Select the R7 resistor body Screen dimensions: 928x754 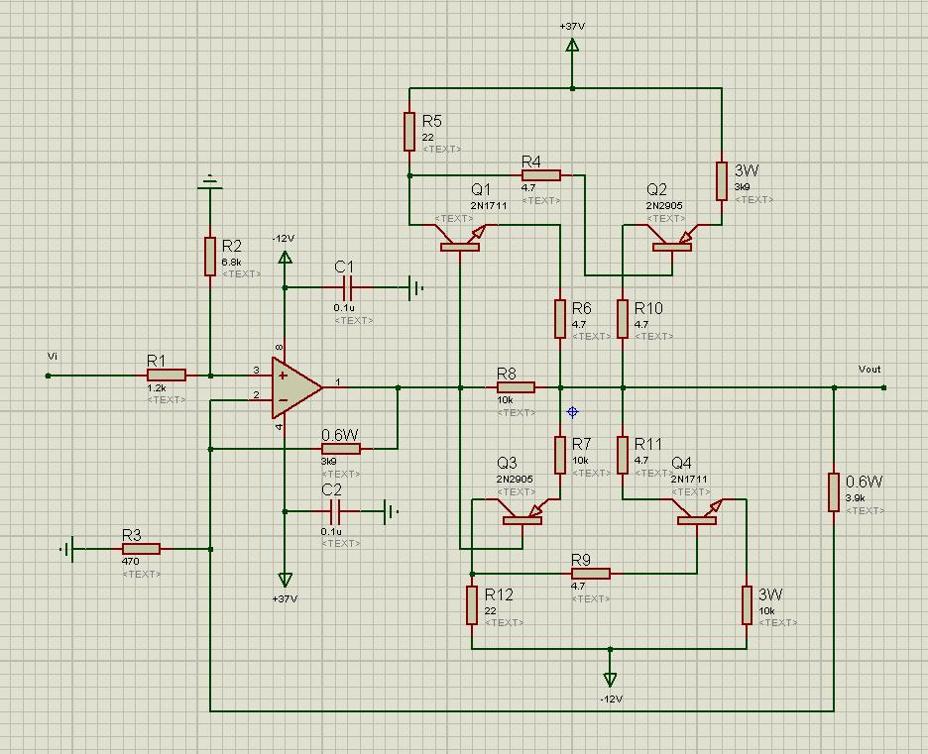coord(560,455)
